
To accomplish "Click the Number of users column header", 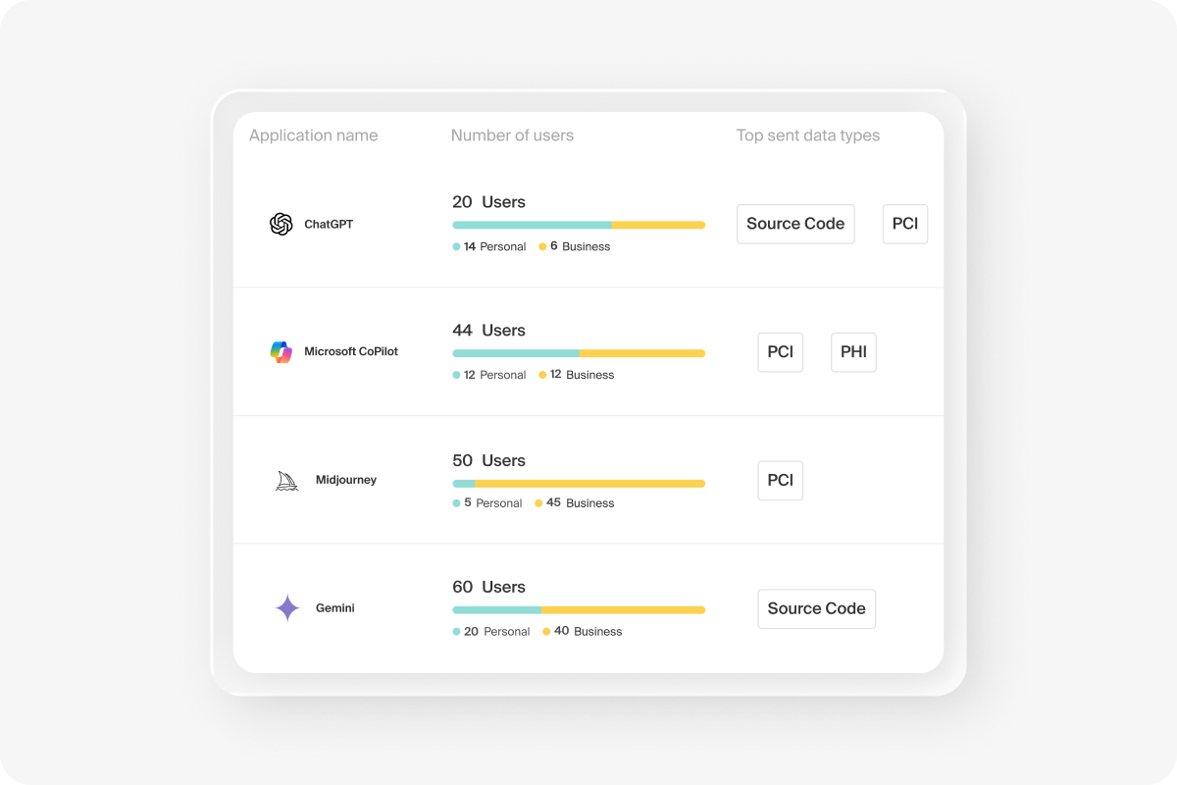I will pyautogui.click(x=512, y=135).
